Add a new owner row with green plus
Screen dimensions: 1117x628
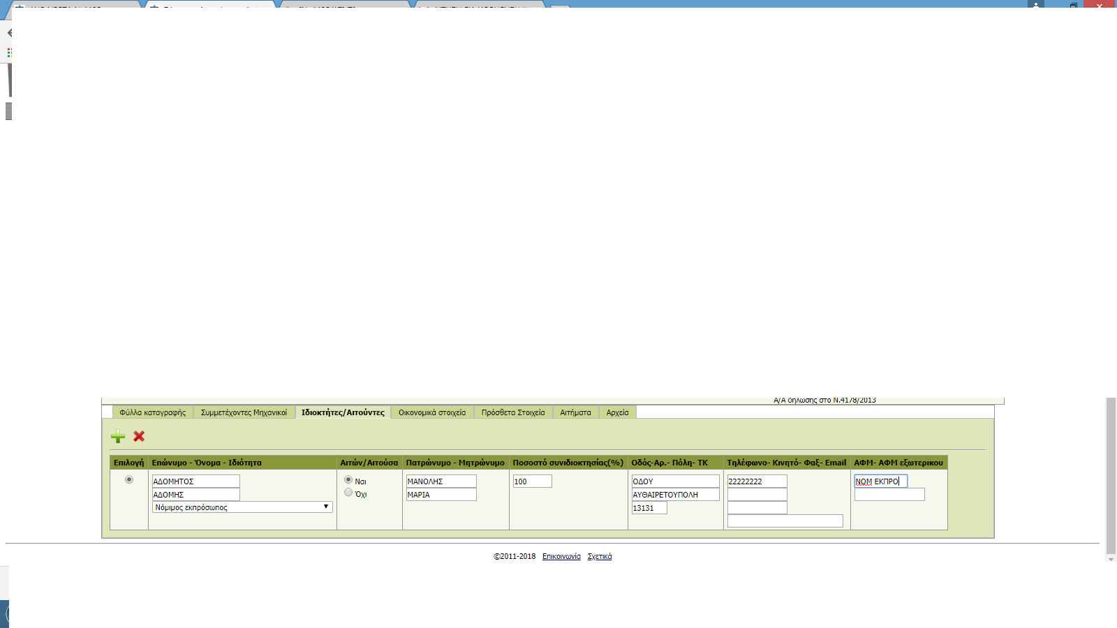(x=118, y=436)
